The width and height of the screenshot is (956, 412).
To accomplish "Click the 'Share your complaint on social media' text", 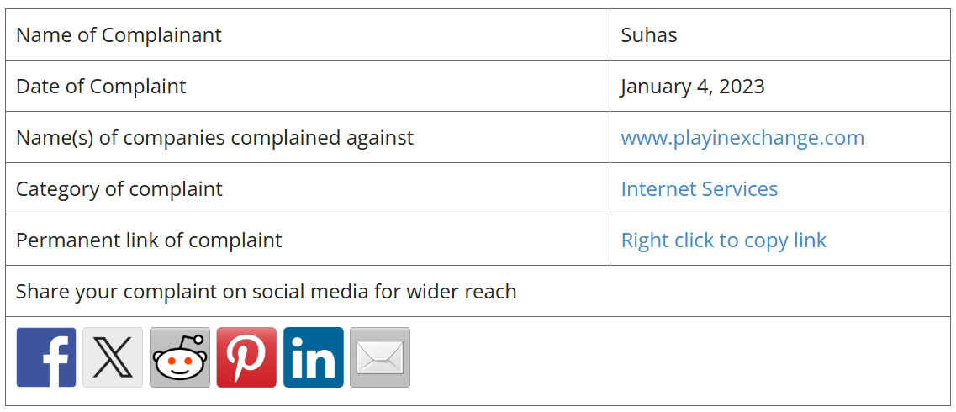I will (266, 292).
